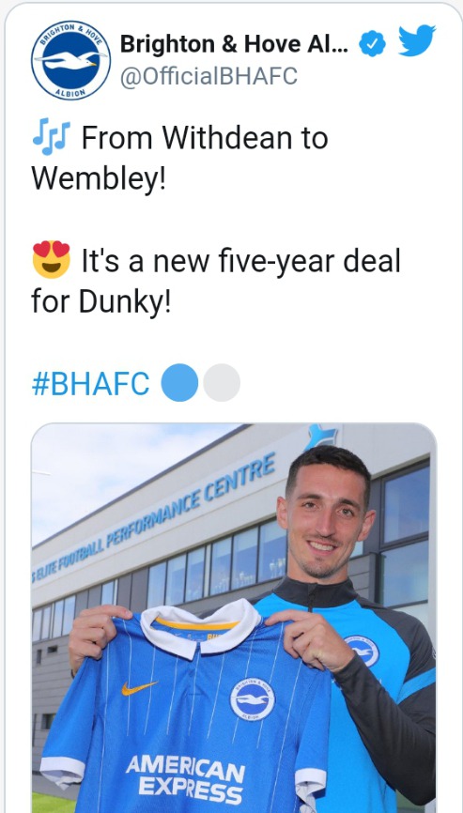Click the music notes emoji

tap(51, 137)
